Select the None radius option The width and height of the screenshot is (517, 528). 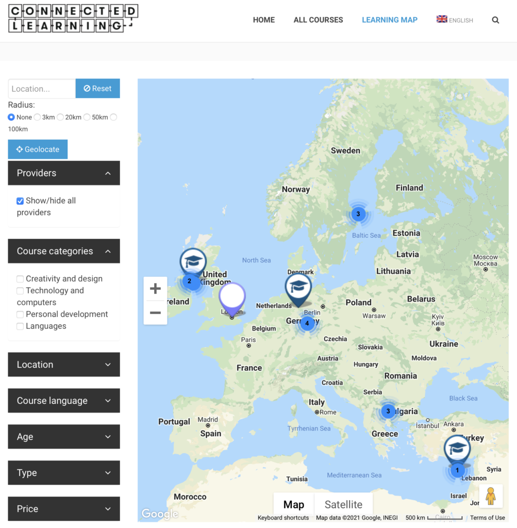click(11, 117)
